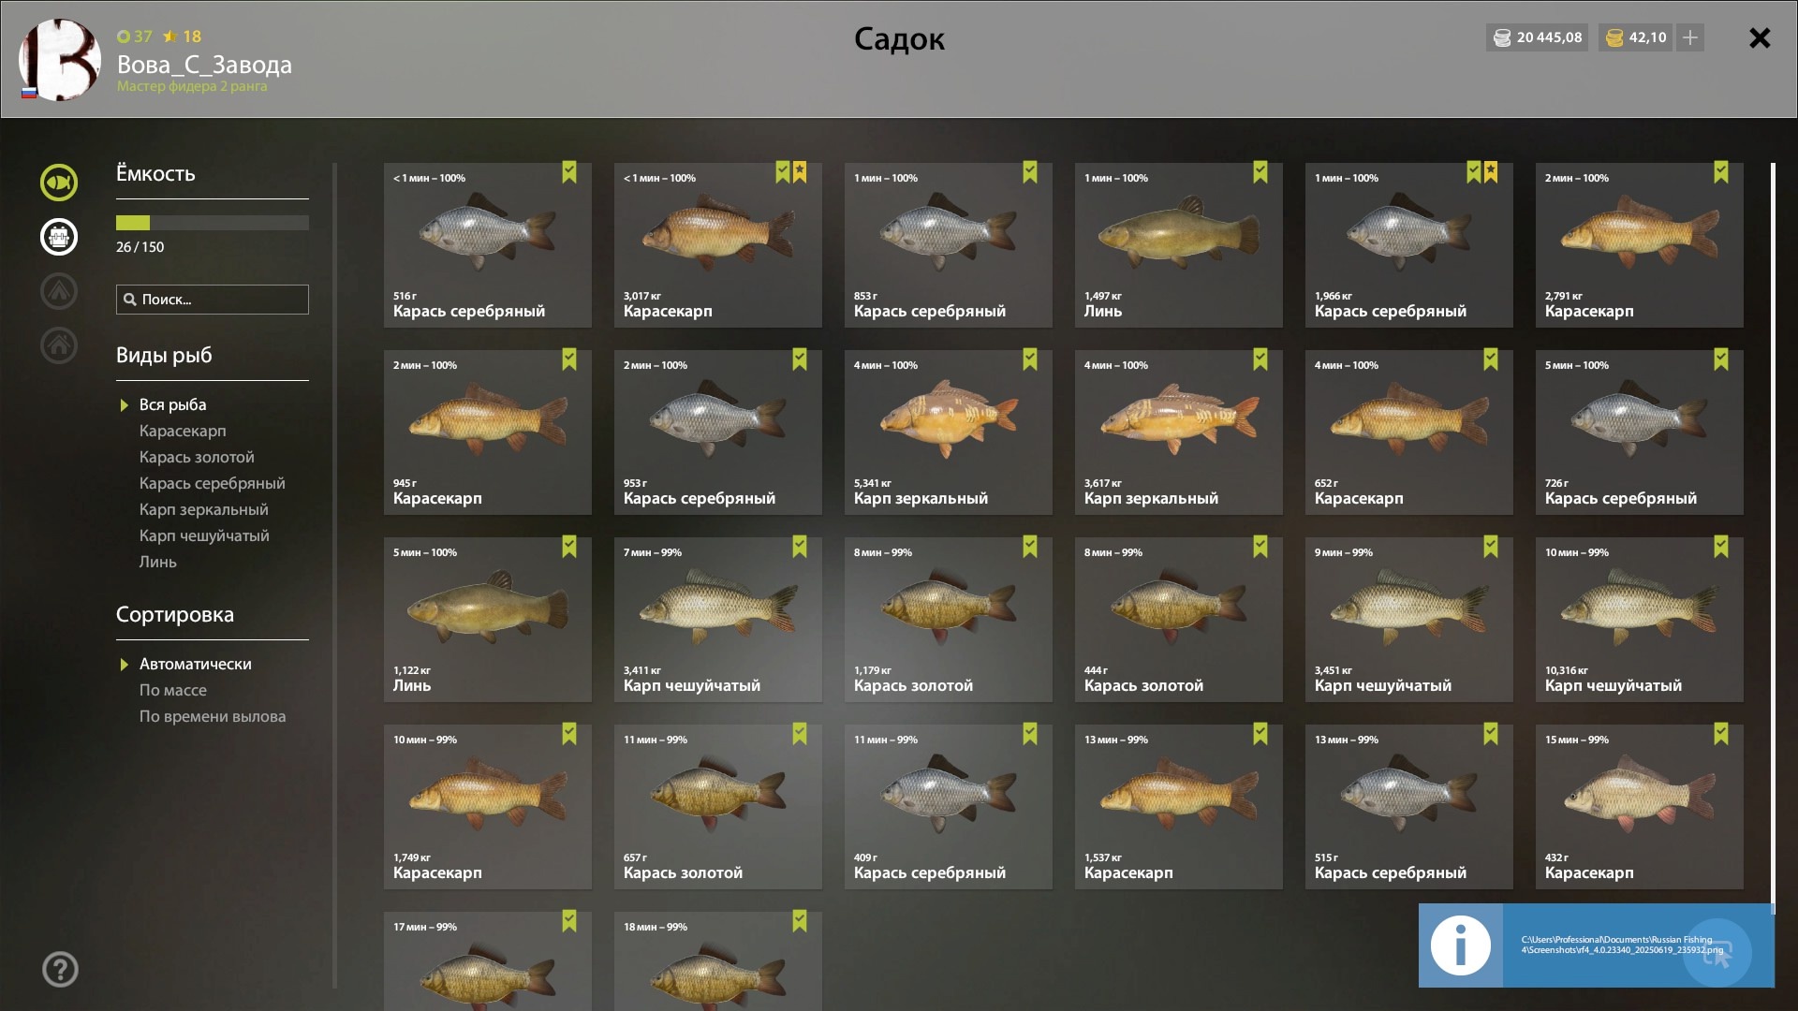The width and height of the screenshot is (1798, 1011).
Task: Open the tent camp sidebar icon
Action: (x=59, y=291)
